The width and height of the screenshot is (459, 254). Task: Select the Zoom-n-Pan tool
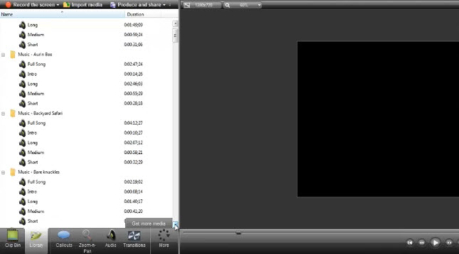pos(87,242)
